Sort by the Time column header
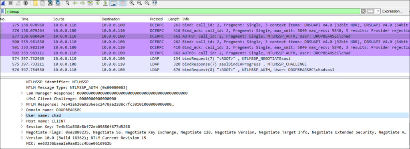Image resolution: width=410 pixels, height=149 pixels. (36, 19)
